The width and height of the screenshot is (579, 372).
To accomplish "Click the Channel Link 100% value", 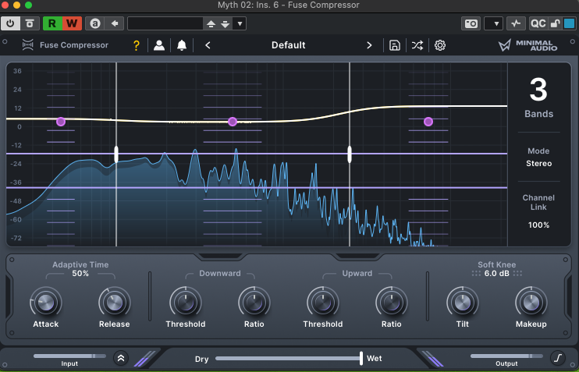I will click(538, 225).
